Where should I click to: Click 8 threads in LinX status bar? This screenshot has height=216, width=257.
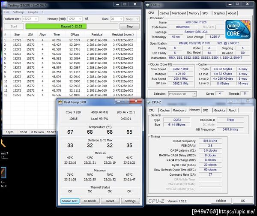point(38,132)
